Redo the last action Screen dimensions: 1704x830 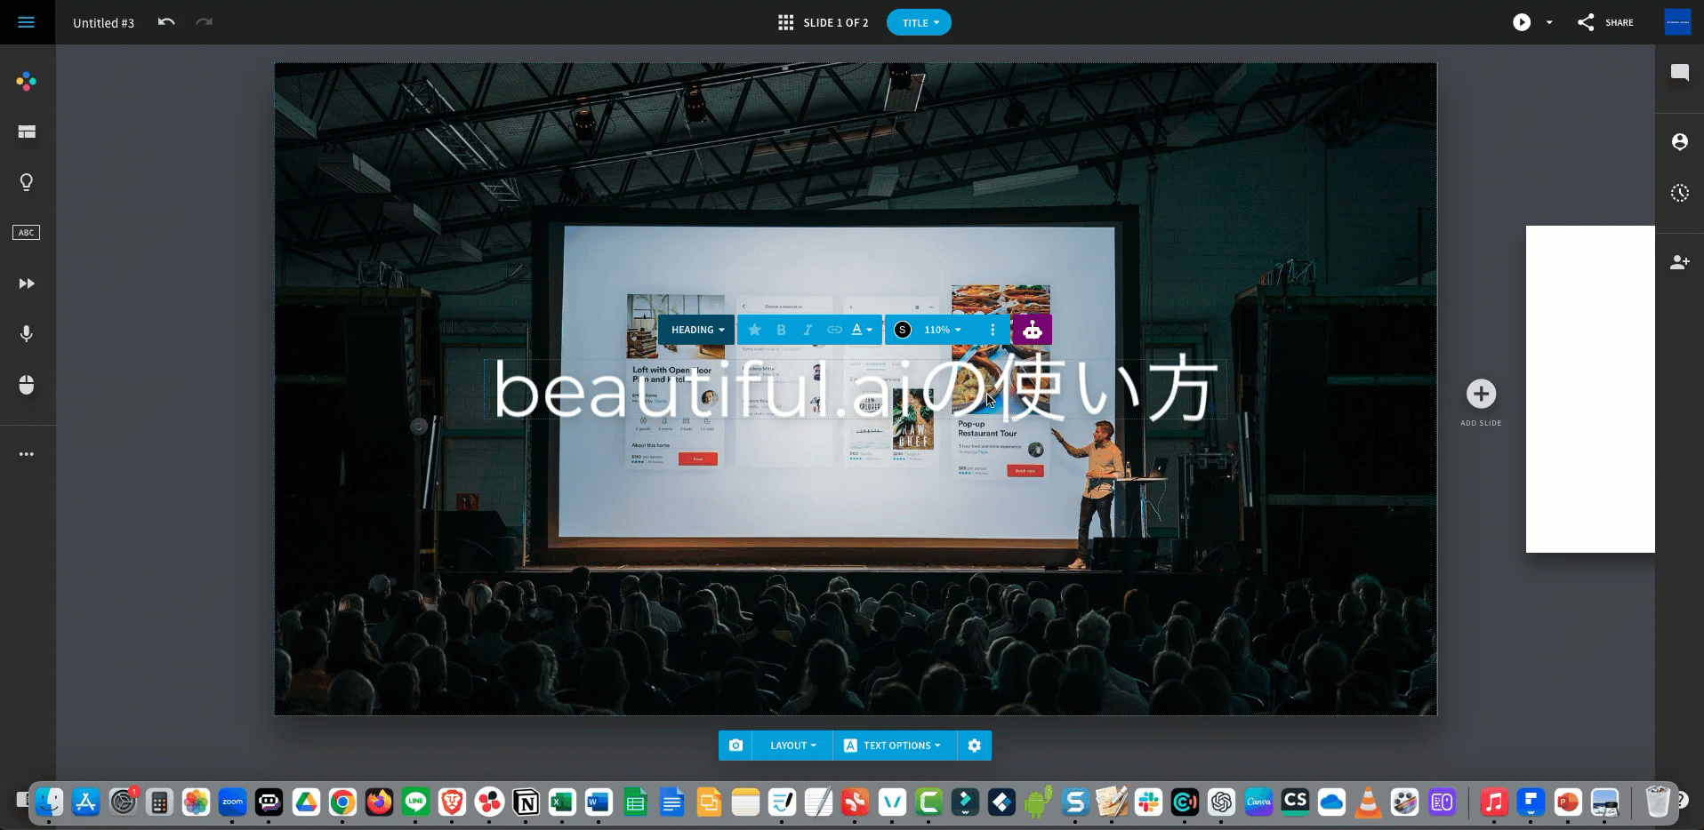click(x=204, y=22)
